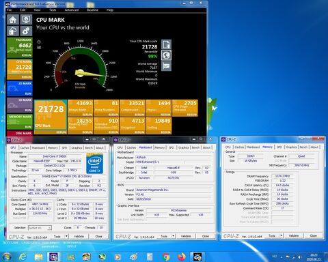Select the Memory Mark tile

coord(20,121)
